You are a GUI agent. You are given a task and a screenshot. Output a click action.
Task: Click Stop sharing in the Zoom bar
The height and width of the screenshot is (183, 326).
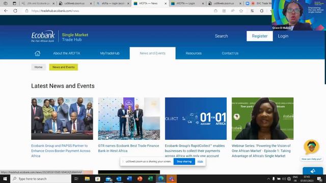click(x=184, y=162)
